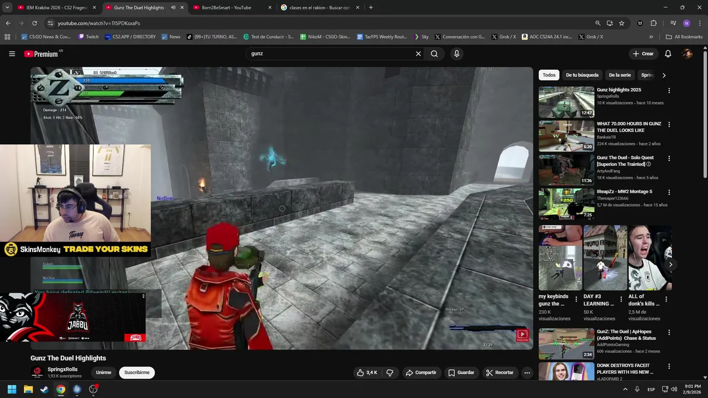708x398 pixels.
Task: Open the account avatar menu
Action: (687, 54)
